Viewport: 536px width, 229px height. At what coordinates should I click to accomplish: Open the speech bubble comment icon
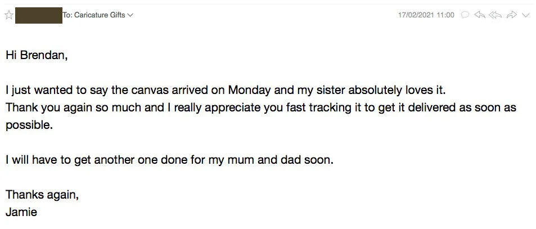point(465,15)
